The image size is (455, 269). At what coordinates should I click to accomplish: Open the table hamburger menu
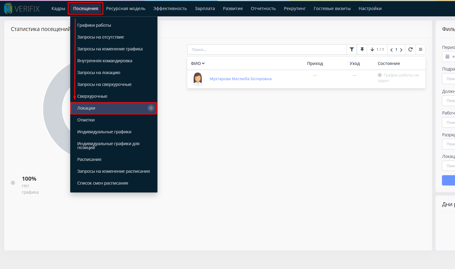(420, 49)
